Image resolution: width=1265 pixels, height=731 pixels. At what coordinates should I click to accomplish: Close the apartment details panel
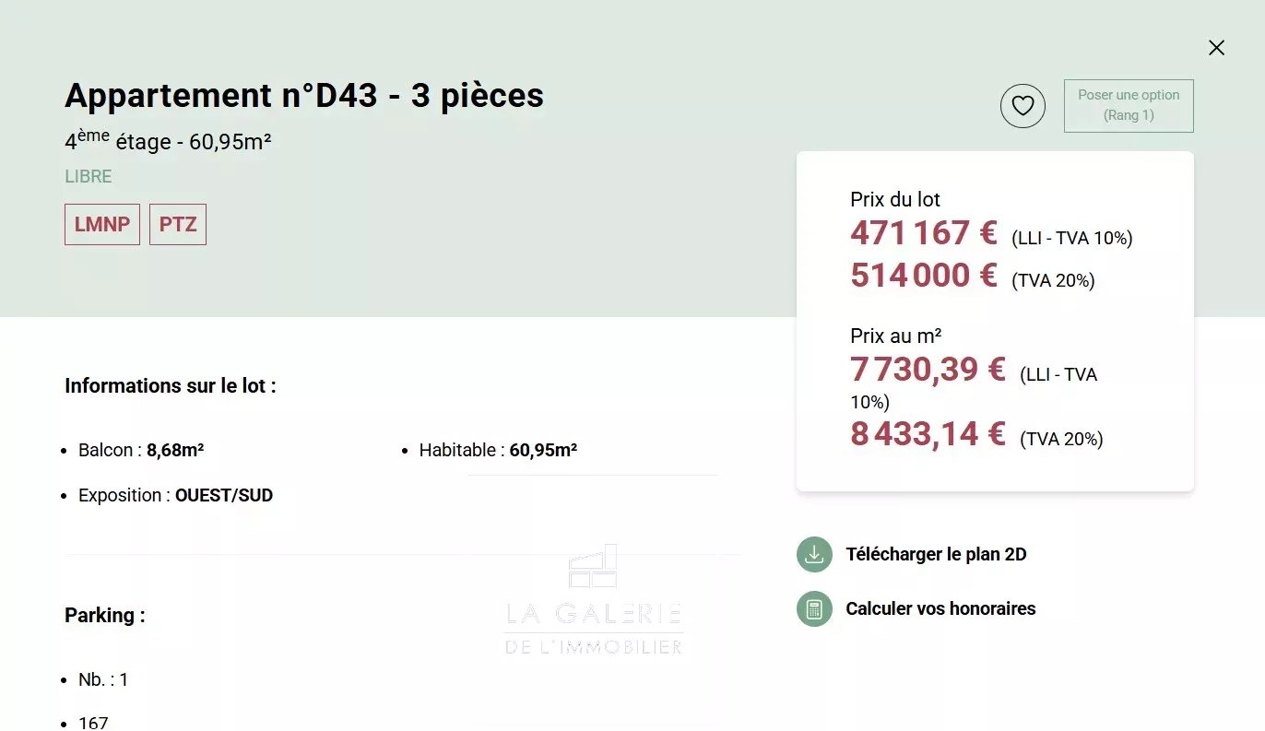pyautogui.click(x=1216, y=48)
